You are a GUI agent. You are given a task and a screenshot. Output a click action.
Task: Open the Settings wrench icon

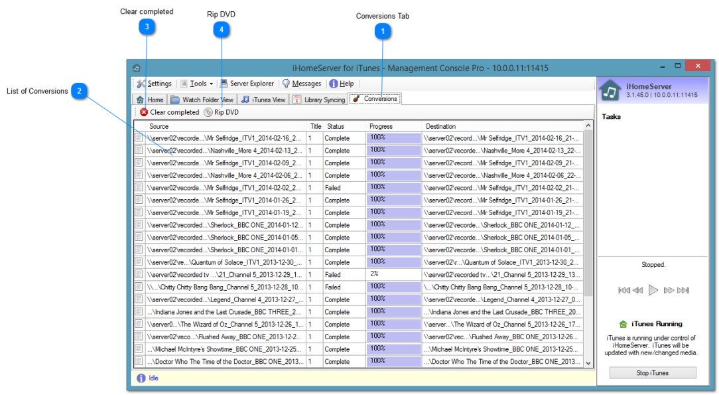(x=141, y=84)
